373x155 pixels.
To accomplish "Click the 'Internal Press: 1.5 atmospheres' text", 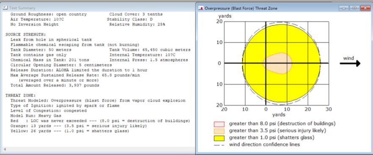I will point(149,60).
